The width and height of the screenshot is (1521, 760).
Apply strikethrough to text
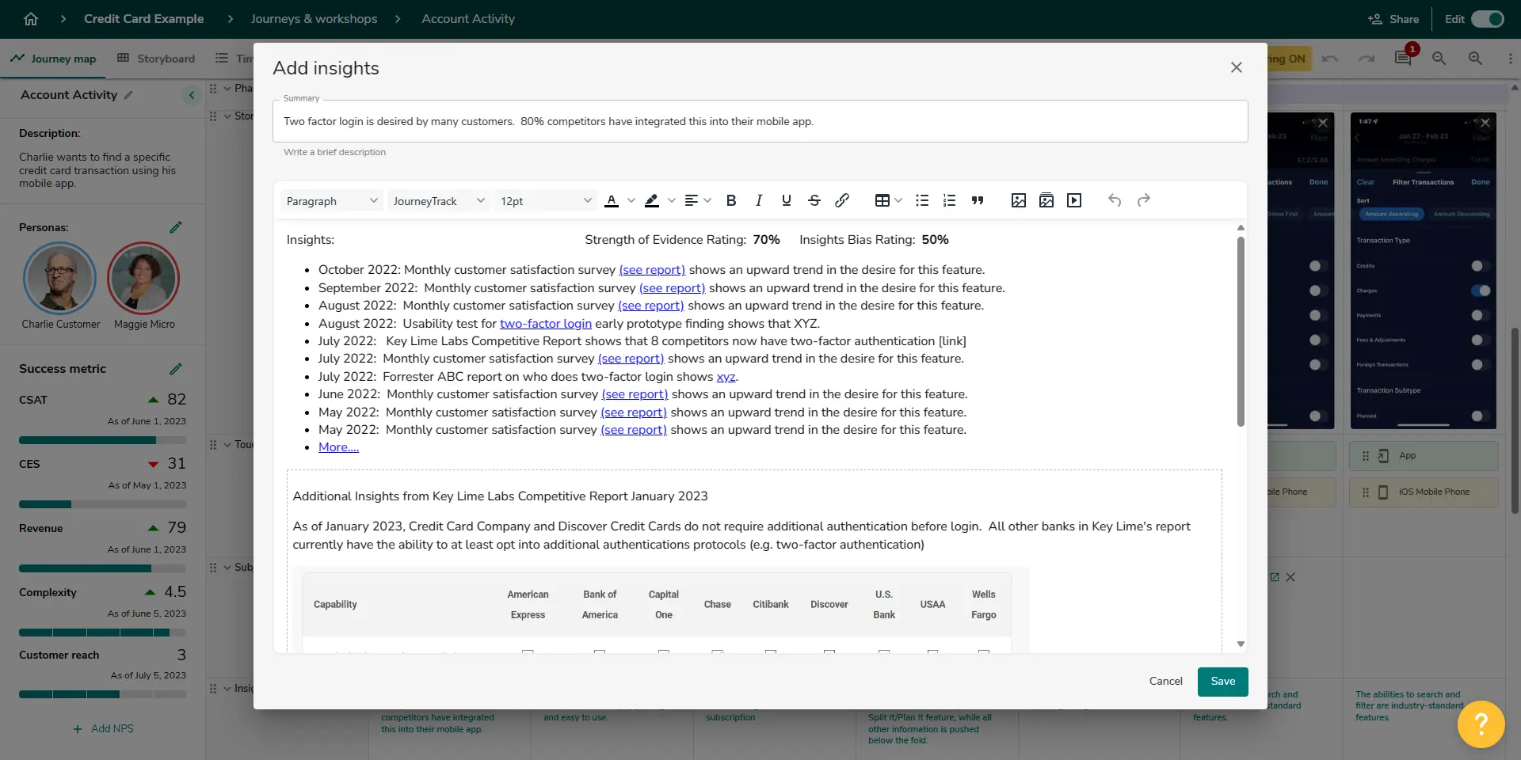tap(814, 200)
